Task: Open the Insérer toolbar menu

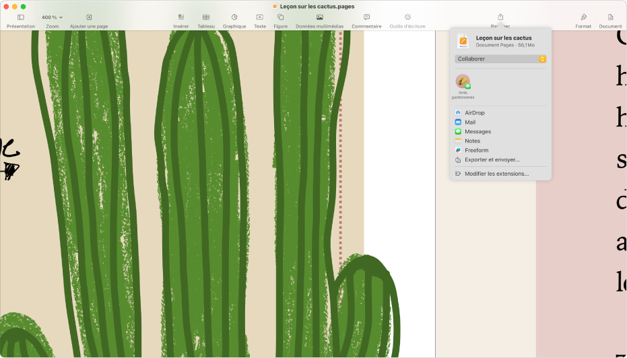Action: pos(180,20)
